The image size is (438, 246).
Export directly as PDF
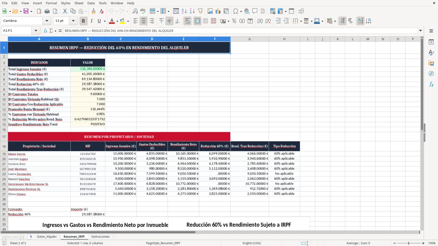[39, 11]
